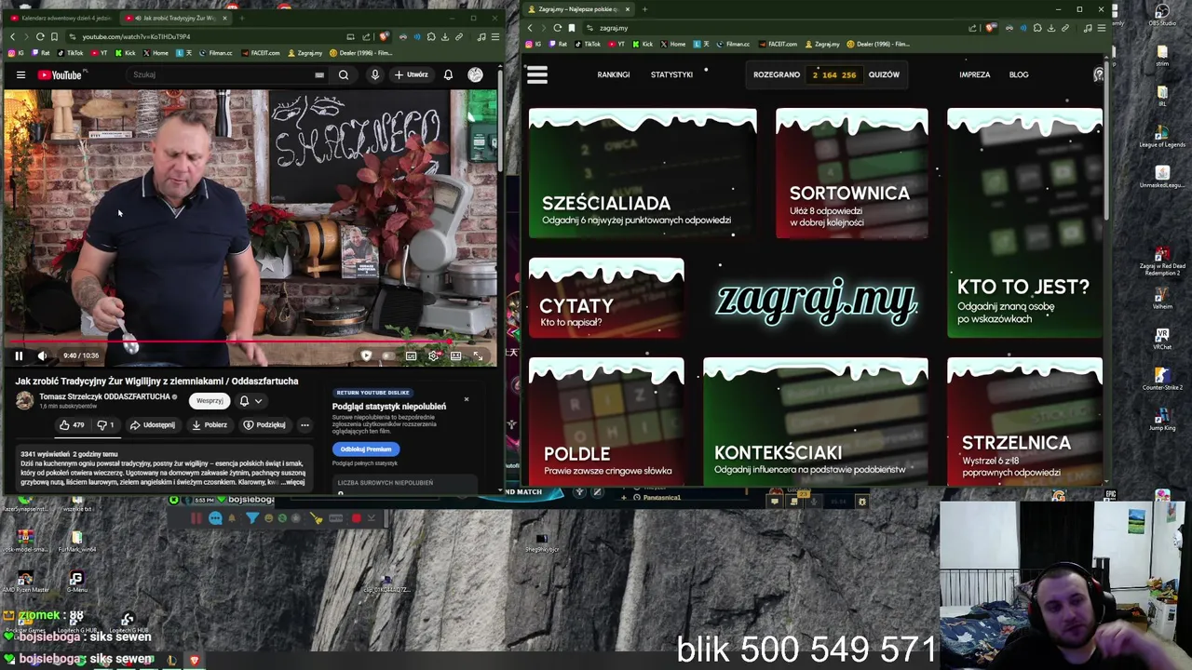Open Tomasz Strzelczyk ODDASZFARTUCHA channel link
The width and height of the screenshot is (1192, 670).
pos(104,396)
